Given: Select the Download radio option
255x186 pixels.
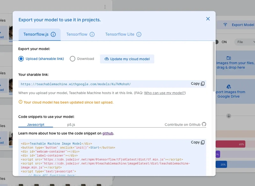Looking at the screenshot, I should tap(72, 59).
